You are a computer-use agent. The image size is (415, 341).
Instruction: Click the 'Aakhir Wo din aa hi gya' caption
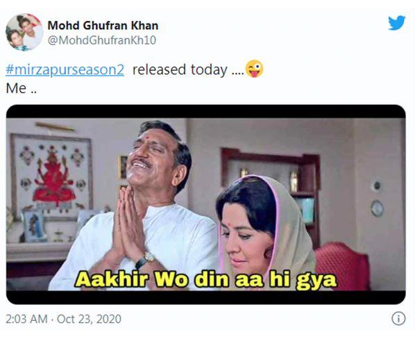click(x=205, y=280)
